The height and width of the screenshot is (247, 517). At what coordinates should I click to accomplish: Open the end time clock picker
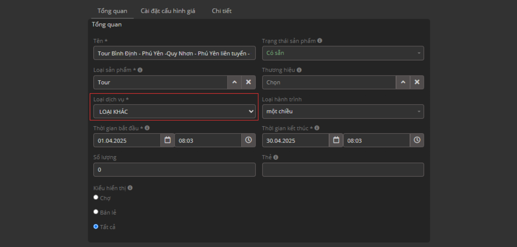tap(417, 140)
